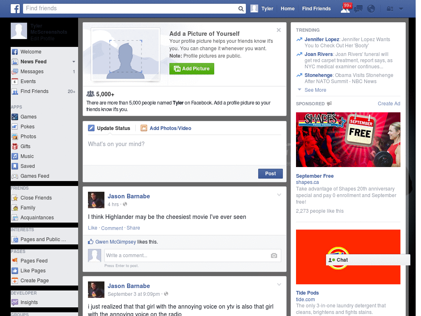Screen dimensions: 421x316
Task: Click the Close Friends star icon
Action: click(x=15, y=198)
